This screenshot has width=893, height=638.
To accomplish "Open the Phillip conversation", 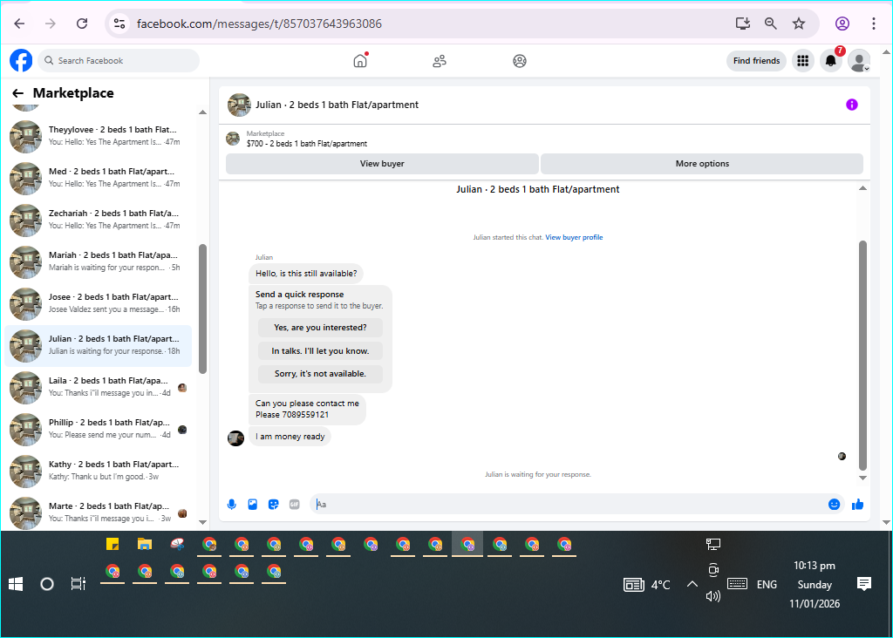I will [98, 429].
